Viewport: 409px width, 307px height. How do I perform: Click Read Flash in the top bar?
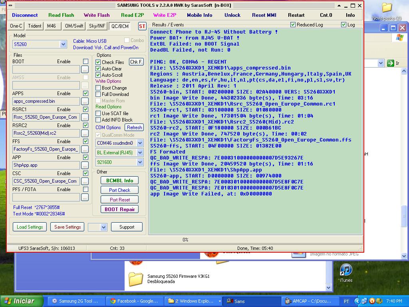[61, 15]
